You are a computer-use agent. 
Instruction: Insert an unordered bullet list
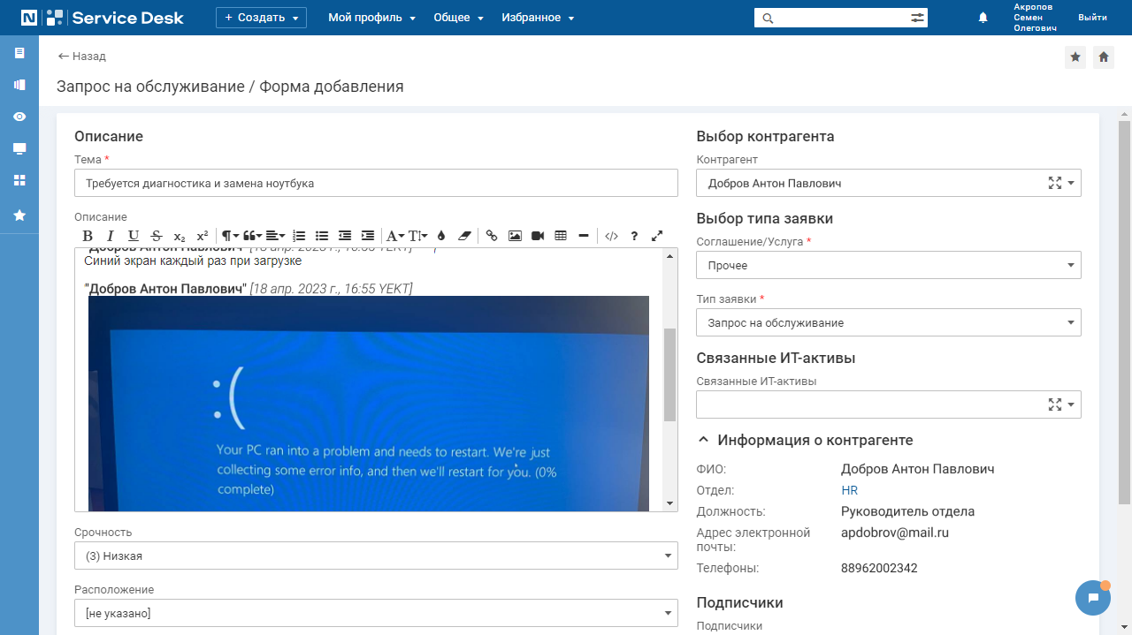322,236
